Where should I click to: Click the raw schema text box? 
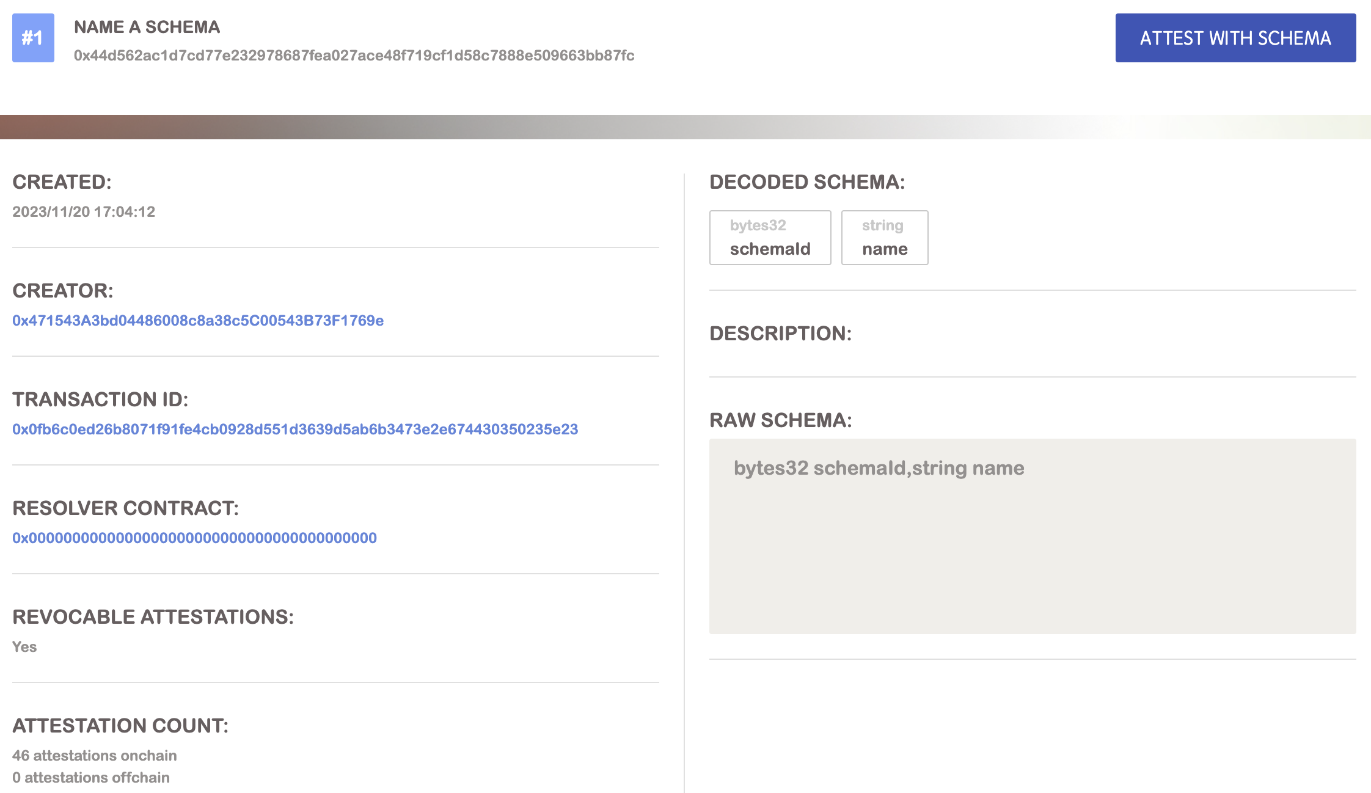click(1033, 536)
